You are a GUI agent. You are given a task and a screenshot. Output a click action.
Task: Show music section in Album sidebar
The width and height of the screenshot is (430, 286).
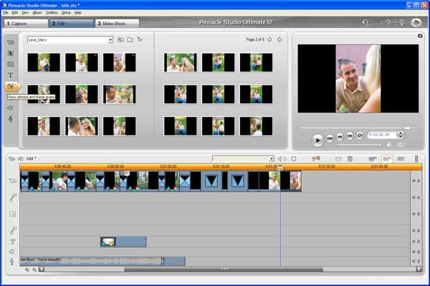(11, 119)
